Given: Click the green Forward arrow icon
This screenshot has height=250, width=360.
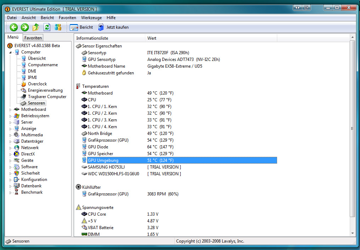Looking at the screenshot, I should coord(25,27).
